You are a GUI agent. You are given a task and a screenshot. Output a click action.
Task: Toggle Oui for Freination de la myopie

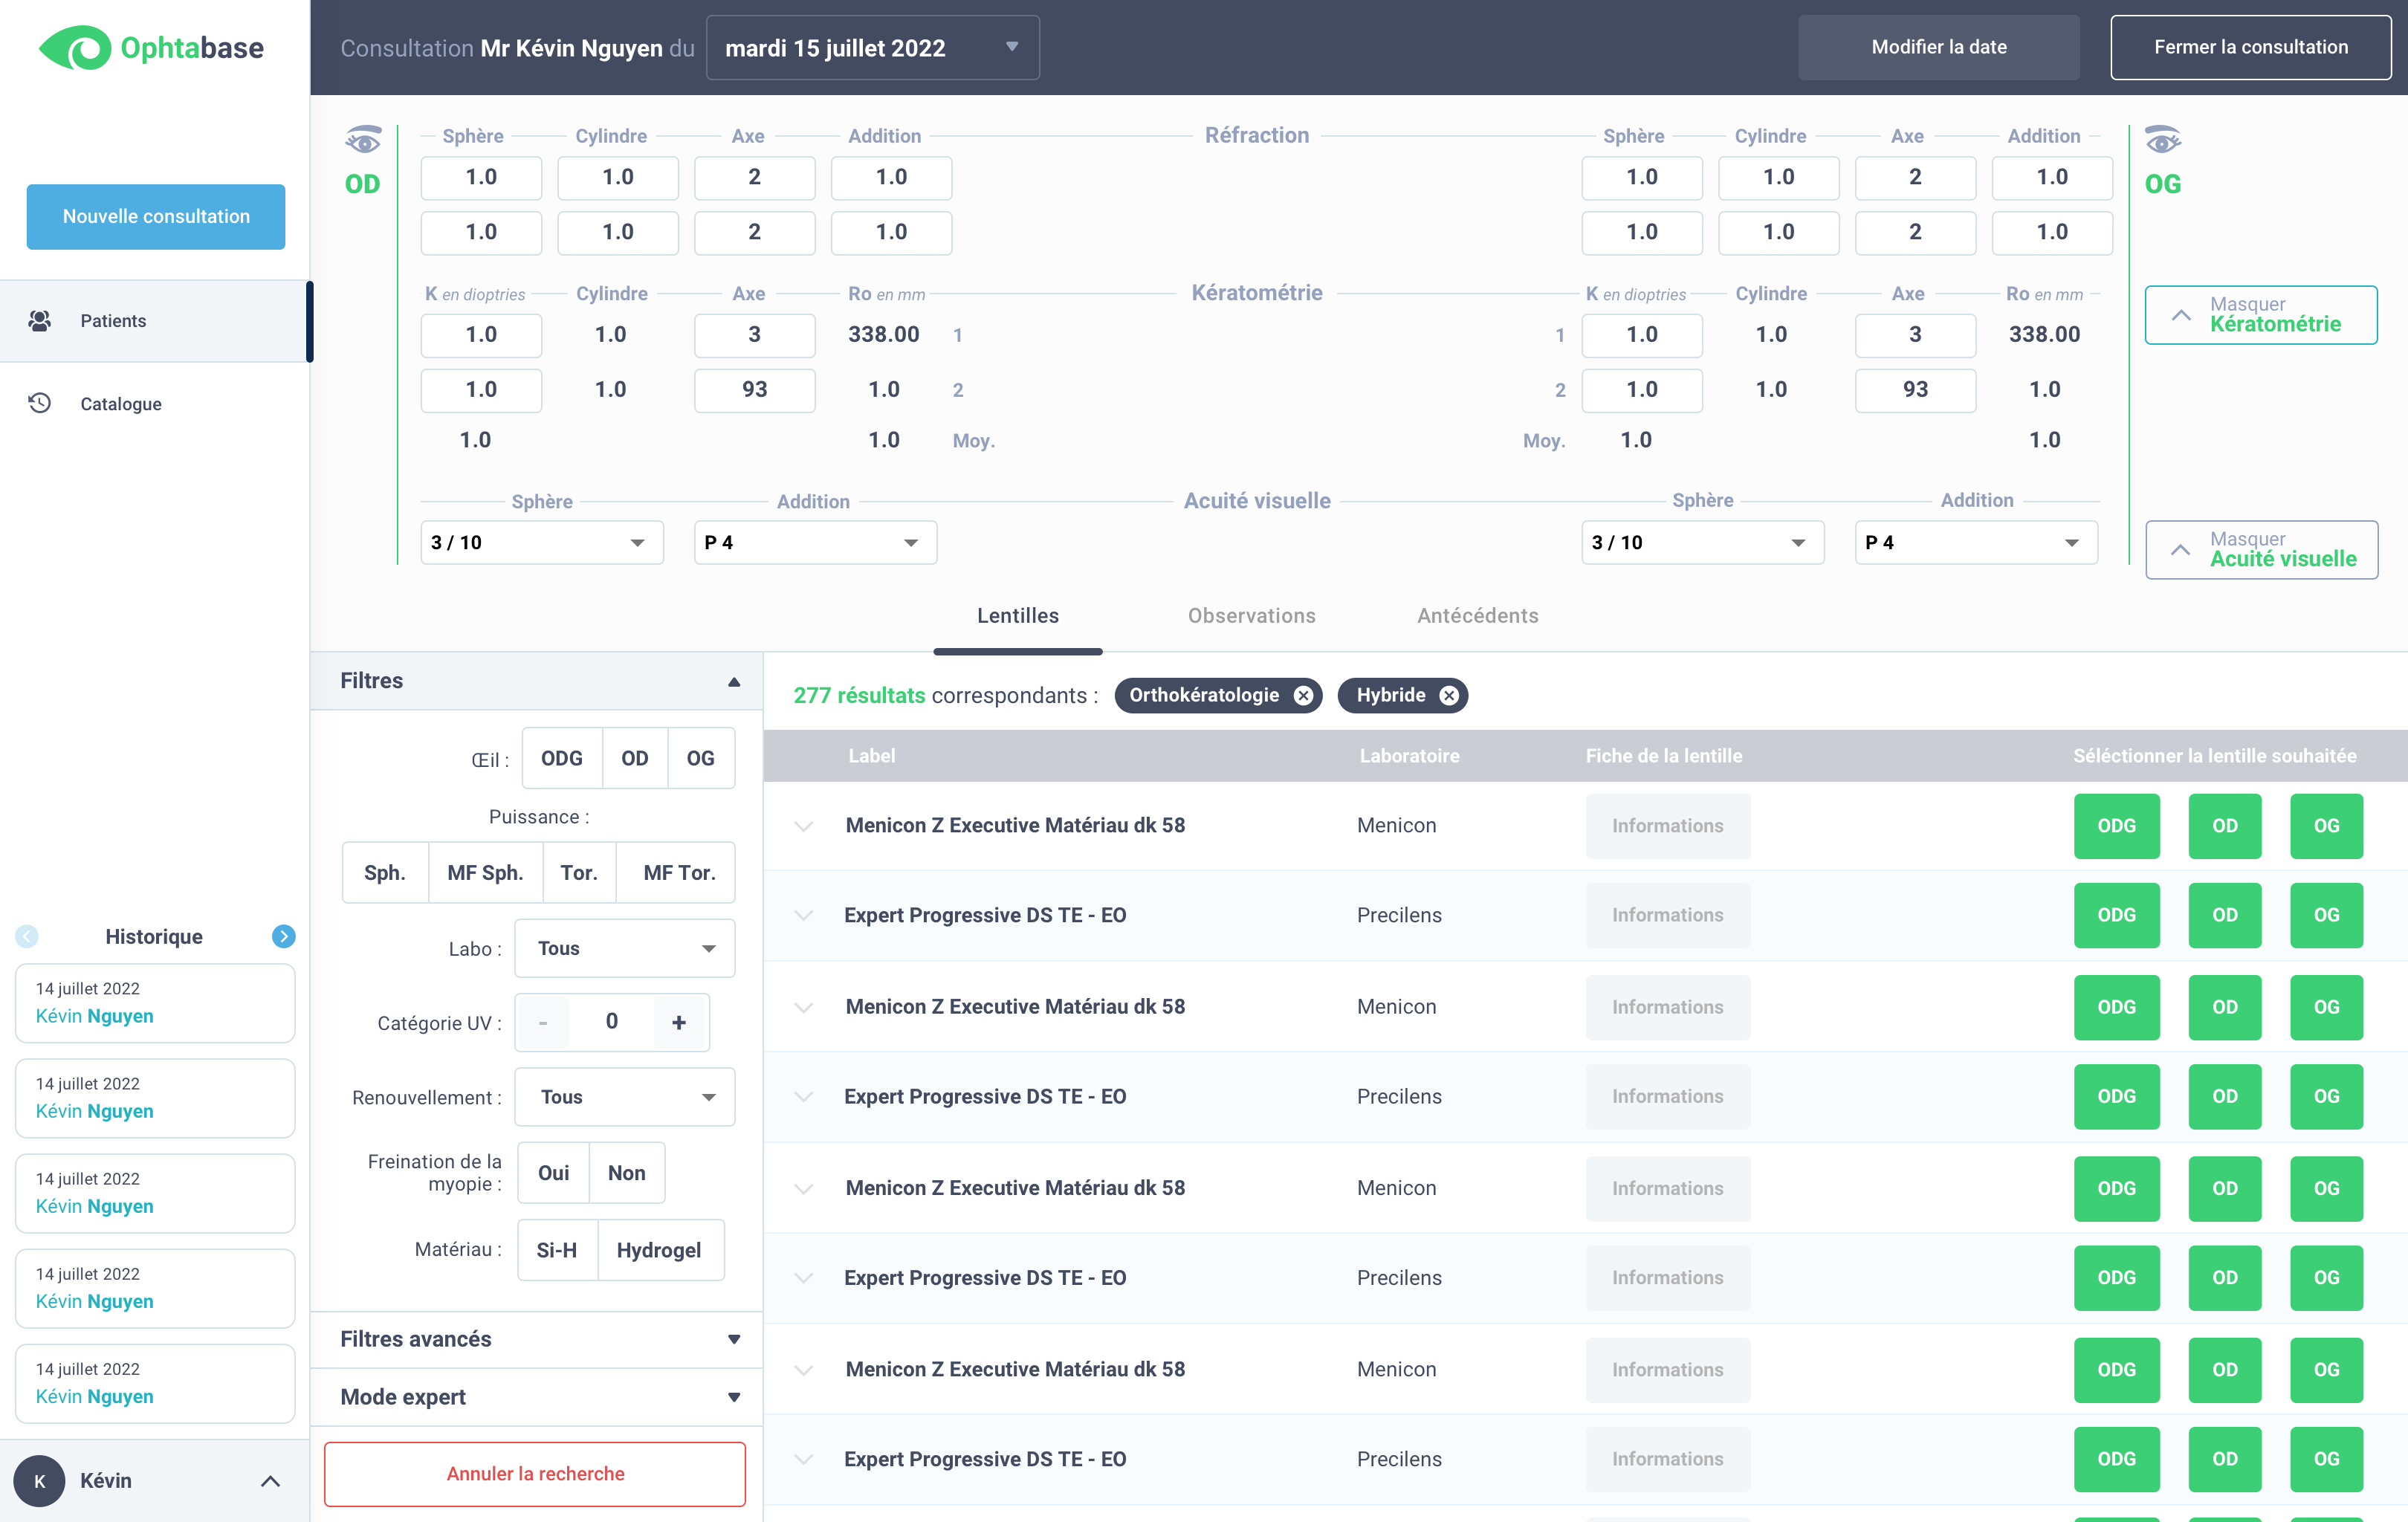553,1172
